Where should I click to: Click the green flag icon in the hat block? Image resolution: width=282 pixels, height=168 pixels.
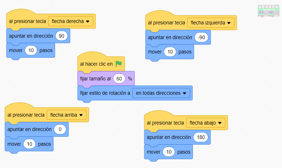click(x=119, y=64)
